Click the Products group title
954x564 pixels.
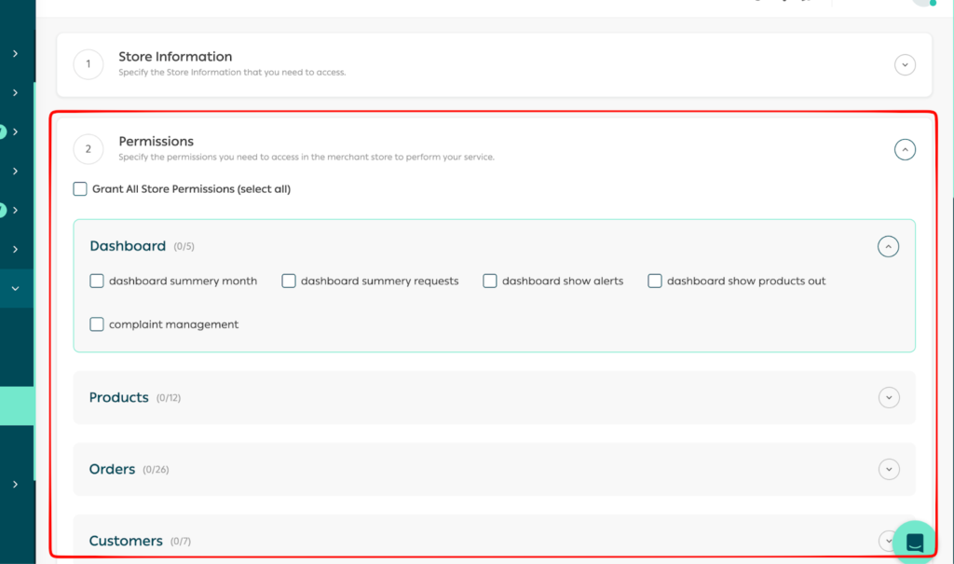[118, 398]
